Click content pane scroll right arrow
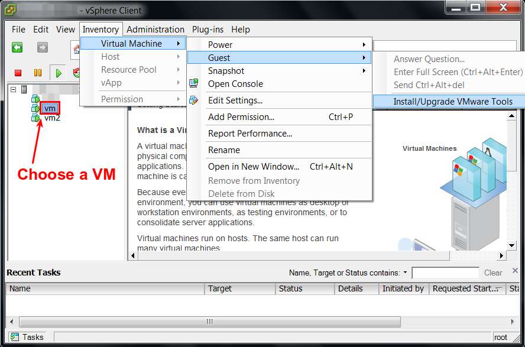Viewport: 525px width, 347px height. 501,255
